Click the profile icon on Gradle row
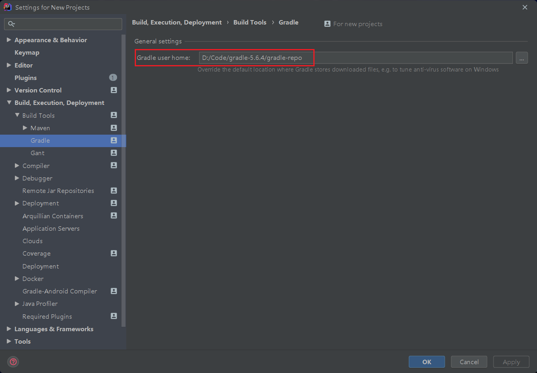The image size is (537, 373). click(x=114, y=140)
